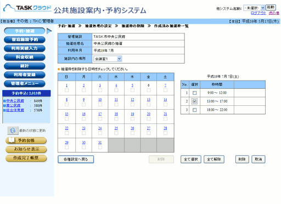Screen dimensions: 281x204
Task: Tick the checkbox under day 18
Action: coord(116,118)
